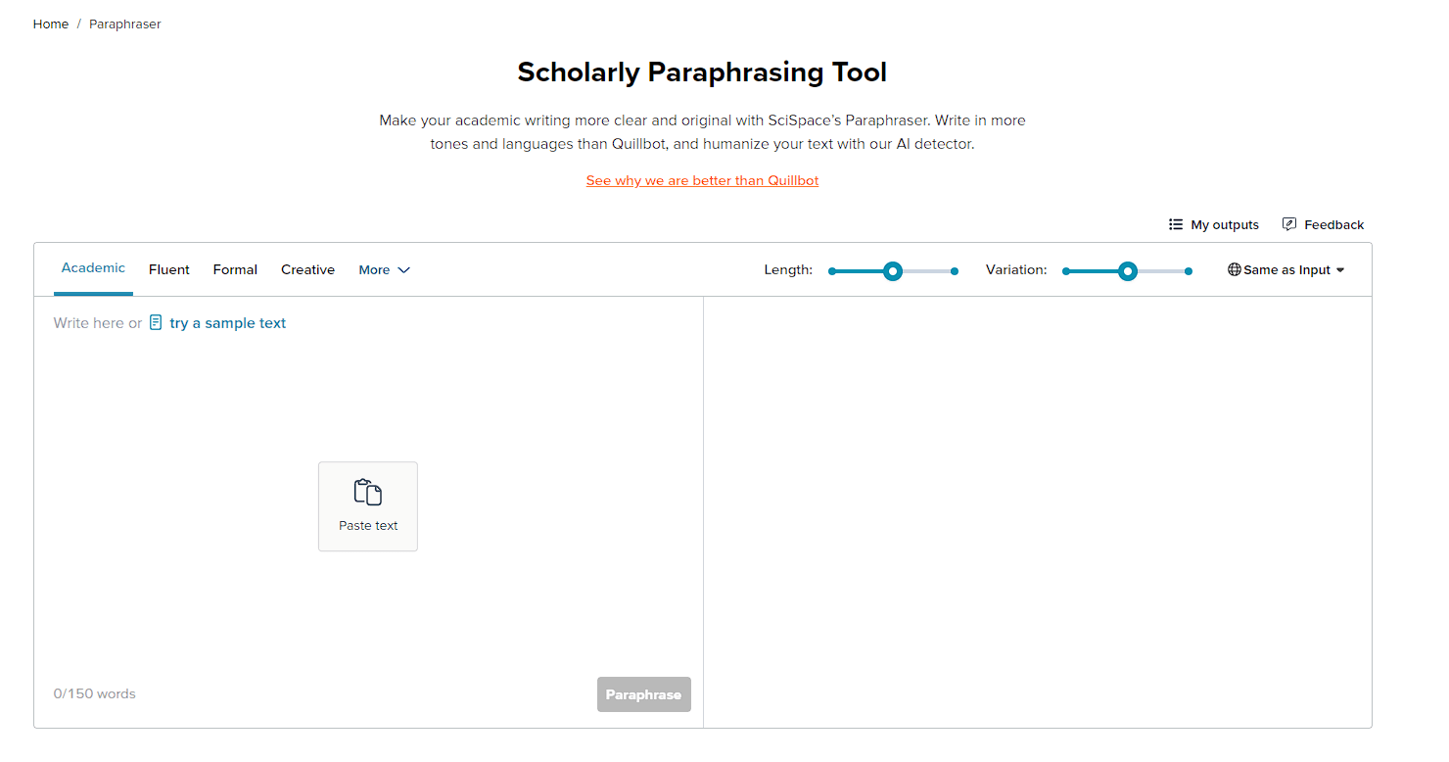1449x762 pixels.
Task: Click the Paste text button
Action: coord(367,506)
